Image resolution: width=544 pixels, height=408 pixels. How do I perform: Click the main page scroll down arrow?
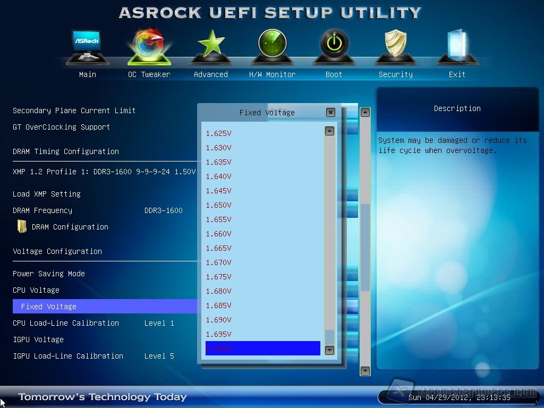click(x=365, y=370)
